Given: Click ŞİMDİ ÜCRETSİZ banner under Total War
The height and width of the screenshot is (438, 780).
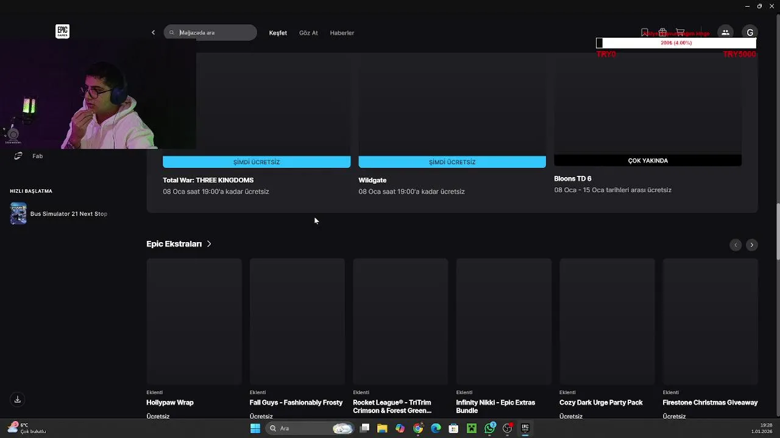Looking at the screenshot, I should (257, 162).
